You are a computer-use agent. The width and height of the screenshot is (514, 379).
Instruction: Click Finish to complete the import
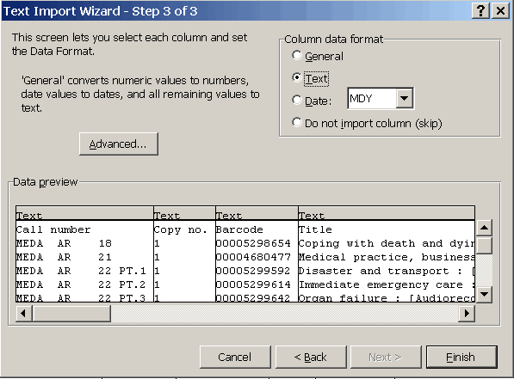click(x=461, y=357)
